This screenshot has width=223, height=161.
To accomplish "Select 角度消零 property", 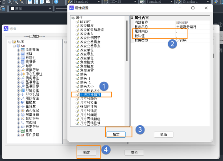I will 87,70.
